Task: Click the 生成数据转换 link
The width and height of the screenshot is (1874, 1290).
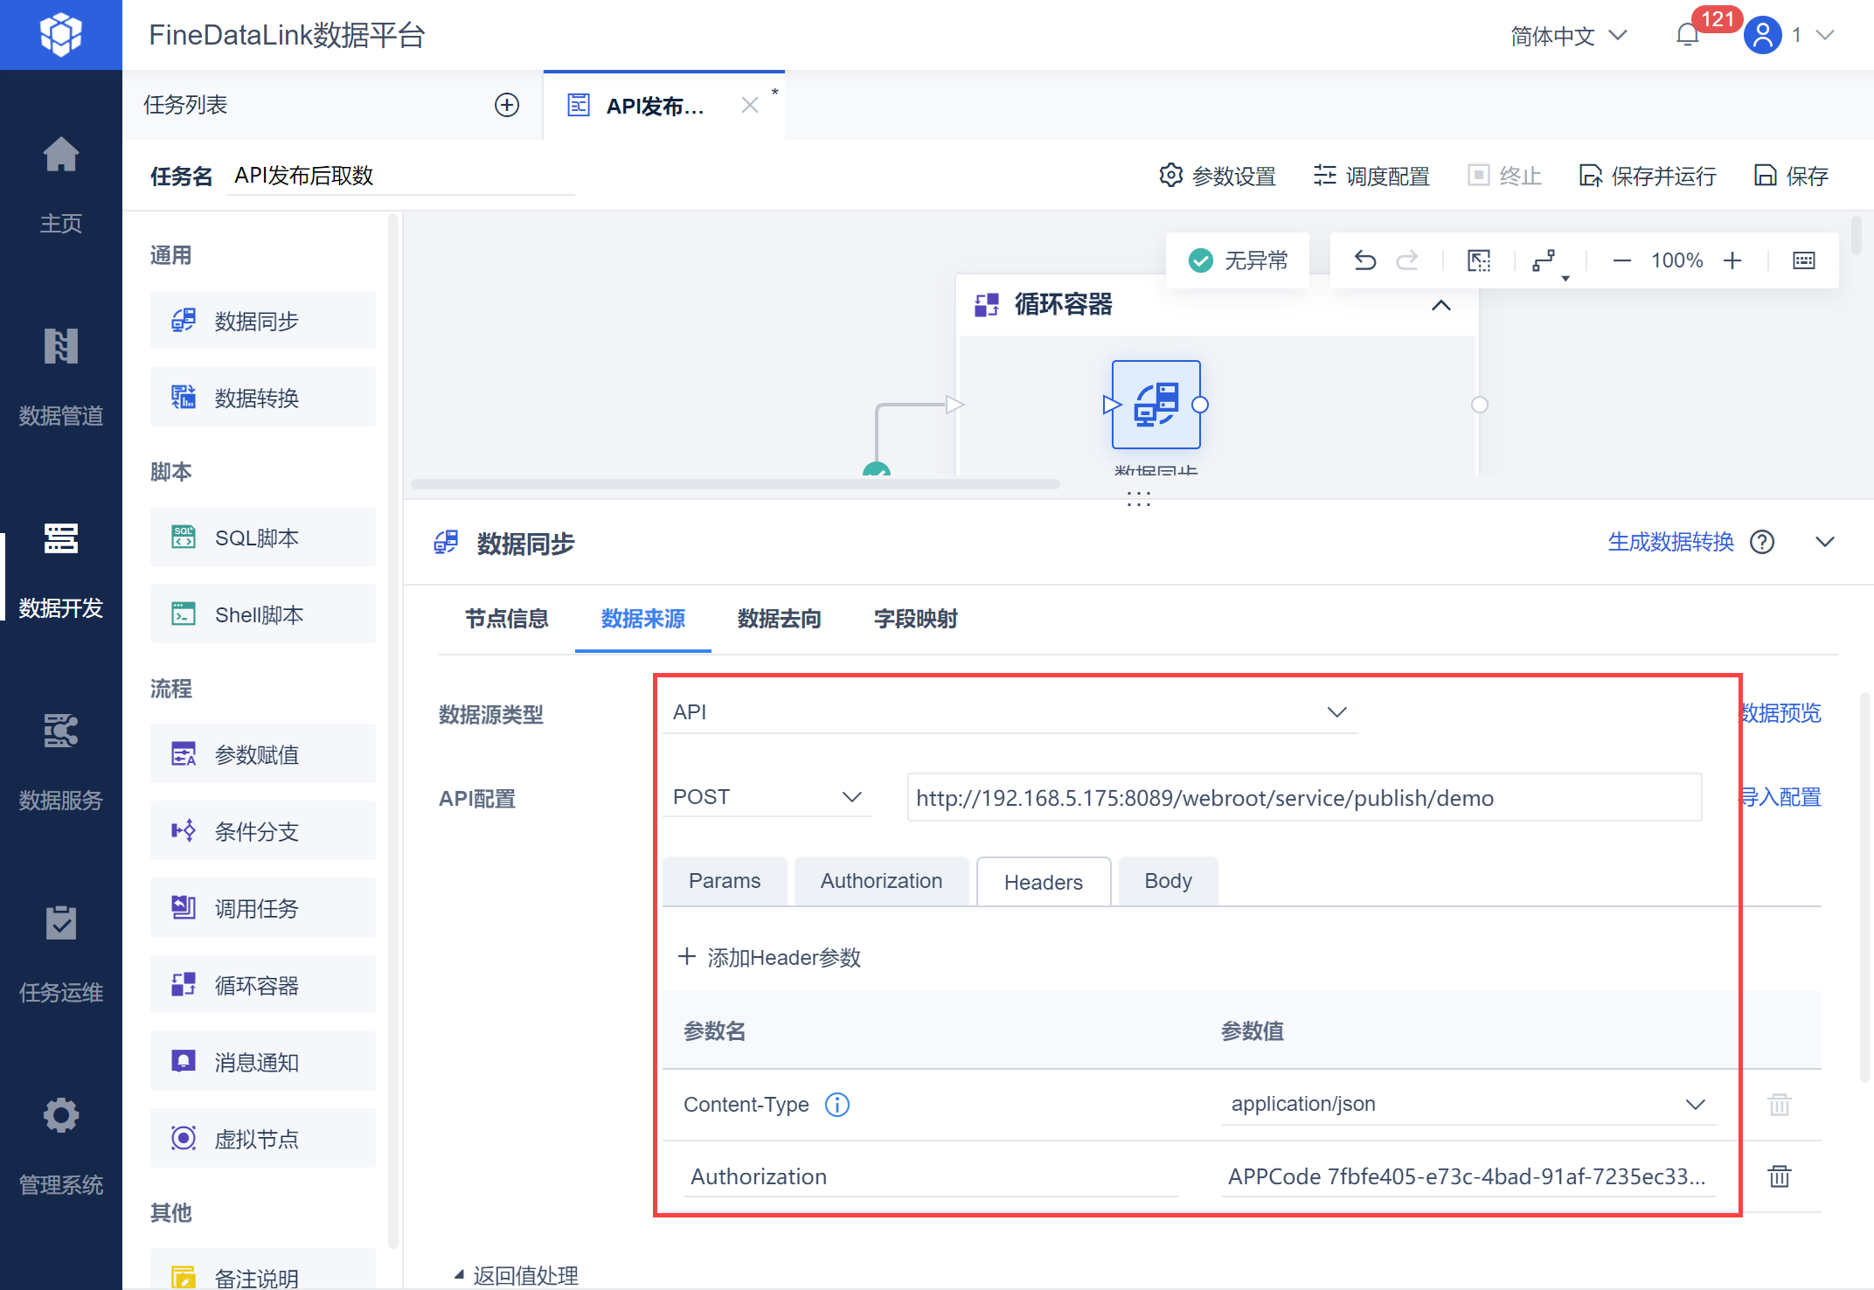Action: pos(1669,542)
